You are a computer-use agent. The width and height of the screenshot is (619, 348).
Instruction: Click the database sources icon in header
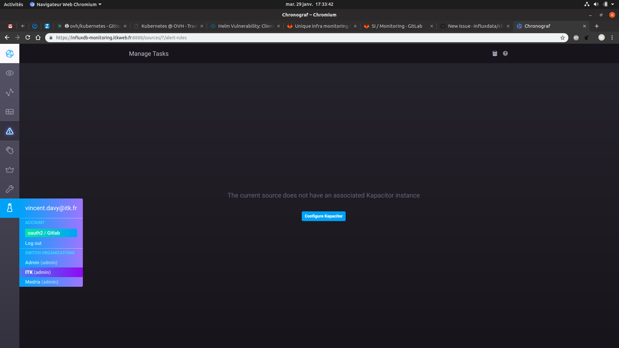[x=495, y=53]
